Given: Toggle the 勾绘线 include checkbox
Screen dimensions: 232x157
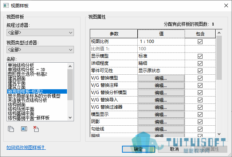Looking at the screenshot, I should [x=200, y=129].
